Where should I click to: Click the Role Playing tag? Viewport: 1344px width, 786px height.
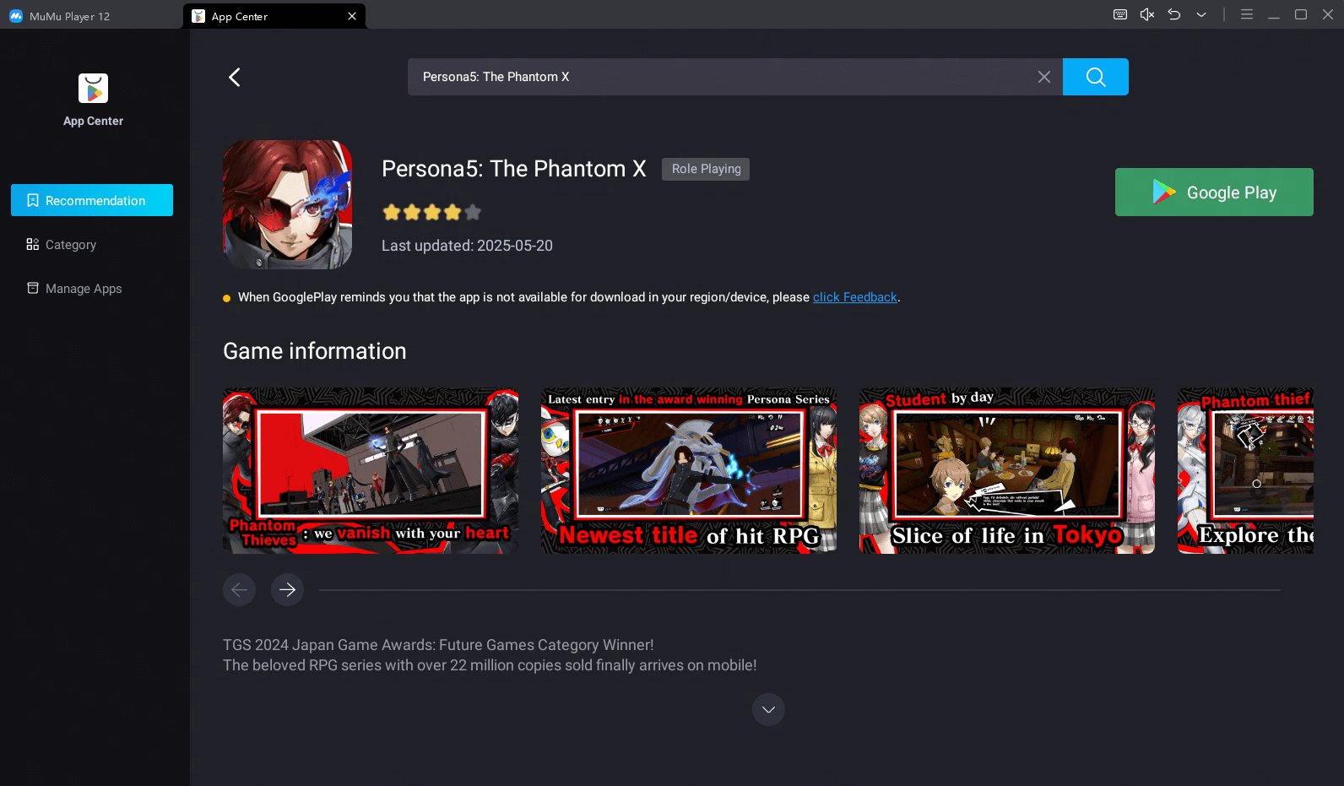[x=706, y=169]
